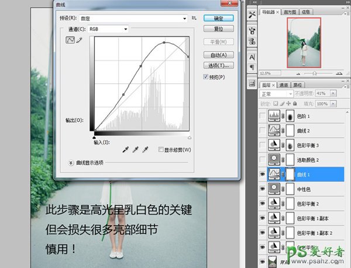This screenshot has width=351, height=268.
Task: Click the 色阶 1 levels adjustment icon
Action: 274,117
